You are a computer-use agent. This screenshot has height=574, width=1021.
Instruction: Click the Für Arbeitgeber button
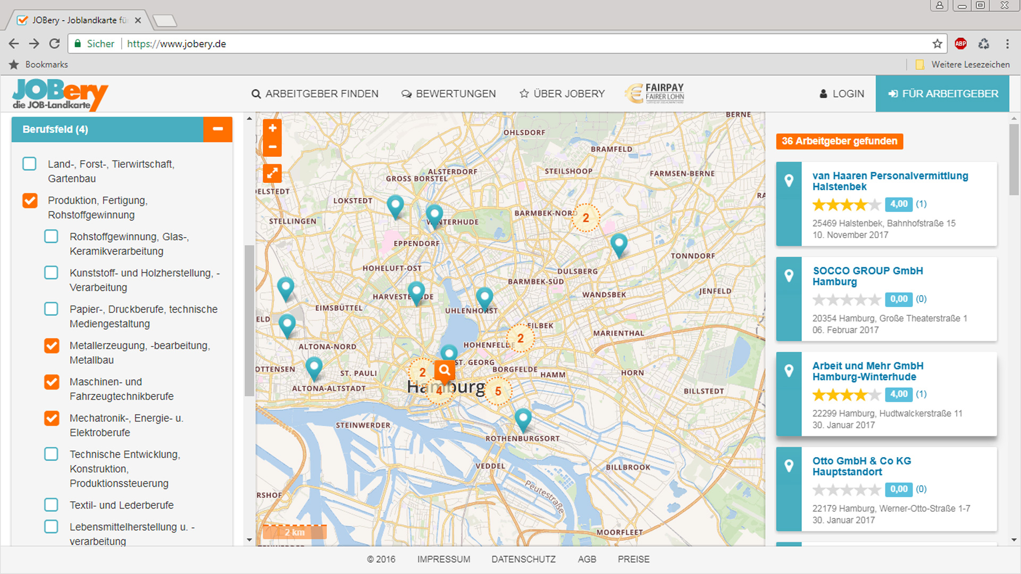942,94
